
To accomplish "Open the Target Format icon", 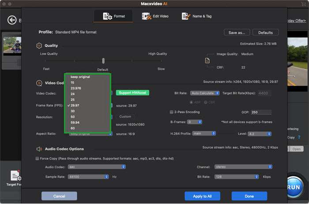I will (16, 176).
